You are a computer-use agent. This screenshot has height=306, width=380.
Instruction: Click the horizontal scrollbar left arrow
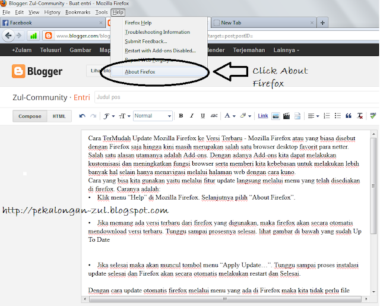85,299
